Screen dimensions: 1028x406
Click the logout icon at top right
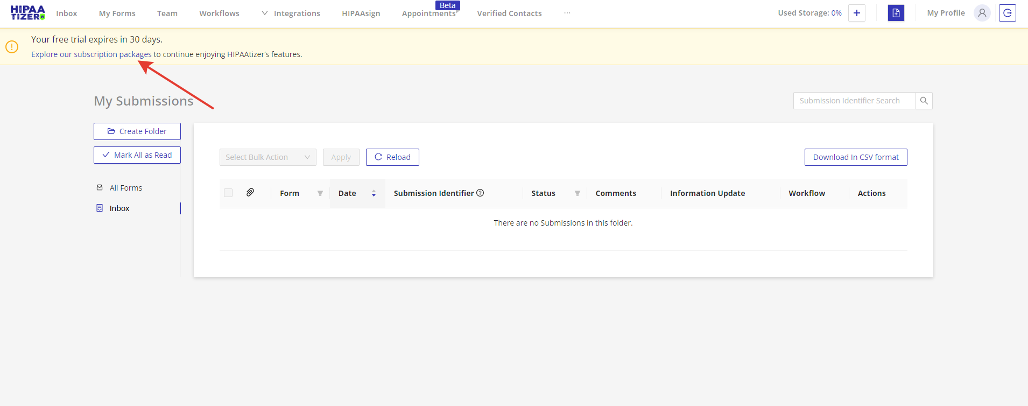(x=1007, y=13)
